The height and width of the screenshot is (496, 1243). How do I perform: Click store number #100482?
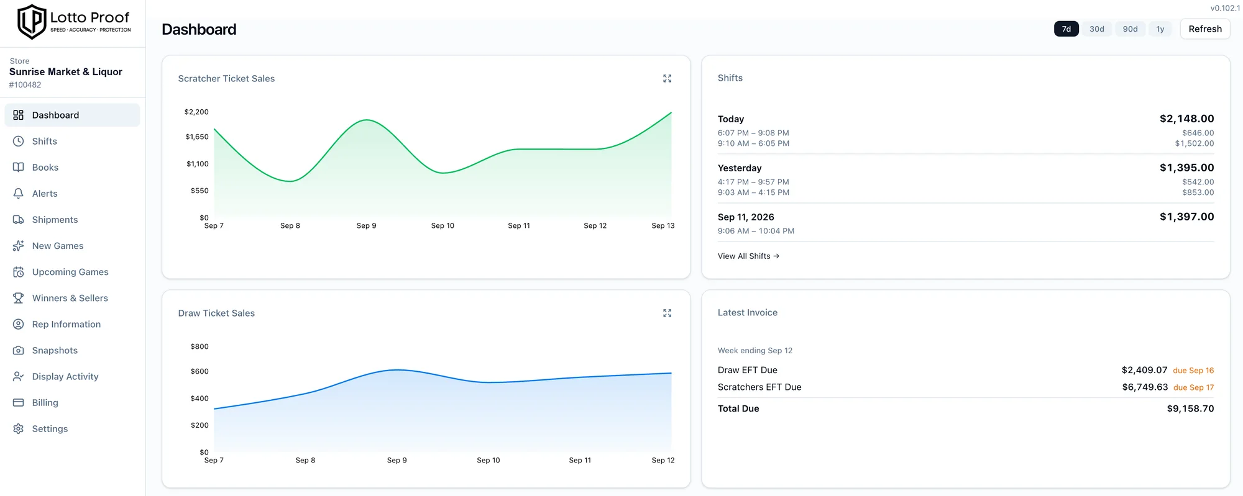(x=25, y=85)
